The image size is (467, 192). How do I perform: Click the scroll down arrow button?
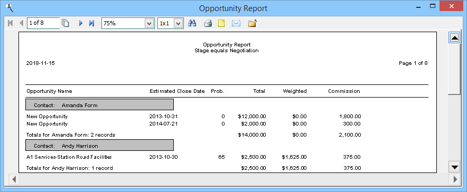pos(454,167)
